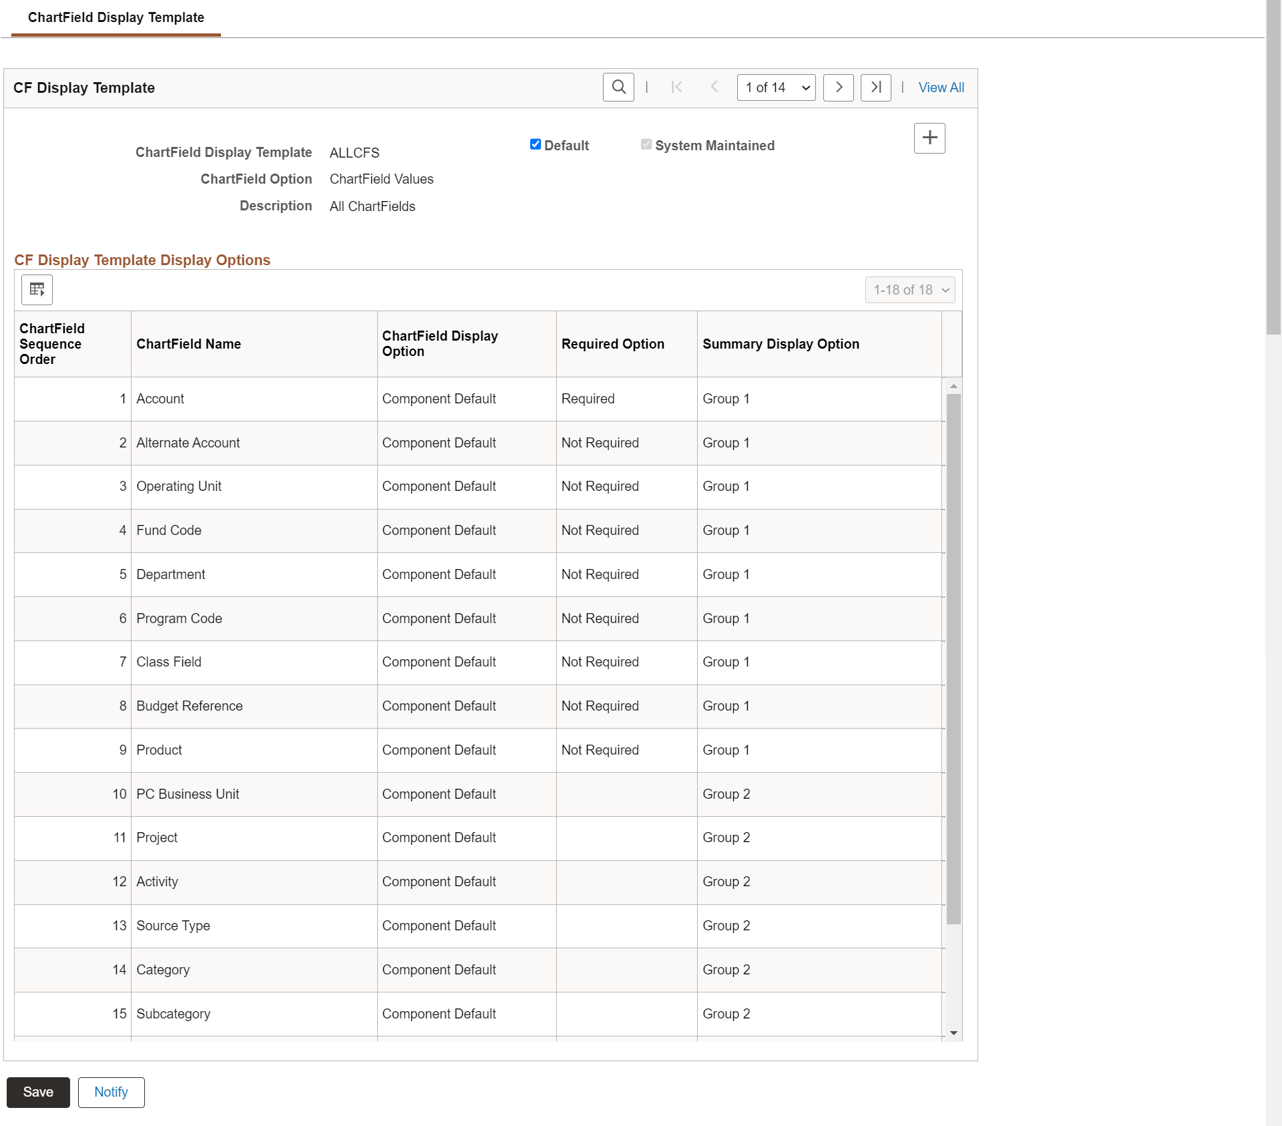This screenshot has height=1126, width=1282.
Task: Navigate to previous record using back arrow
Action: (713, 87)
